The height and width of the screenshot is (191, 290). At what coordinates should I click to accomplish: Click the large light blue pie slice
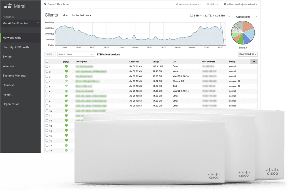(x=250, y=34)
